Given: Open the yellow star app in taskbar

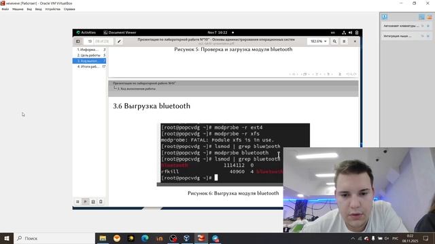Looking at the screenshot, I should coord(130,238).
